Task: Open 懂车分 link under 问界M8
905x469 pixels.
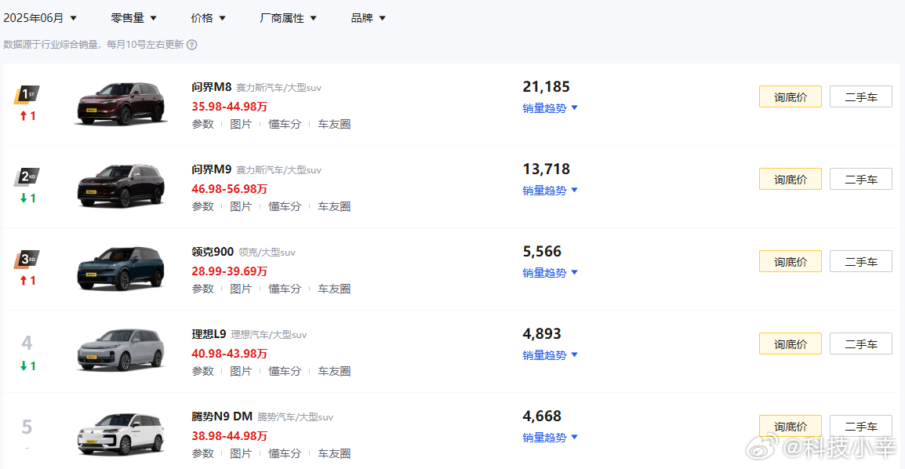Action: pos(285,124)
